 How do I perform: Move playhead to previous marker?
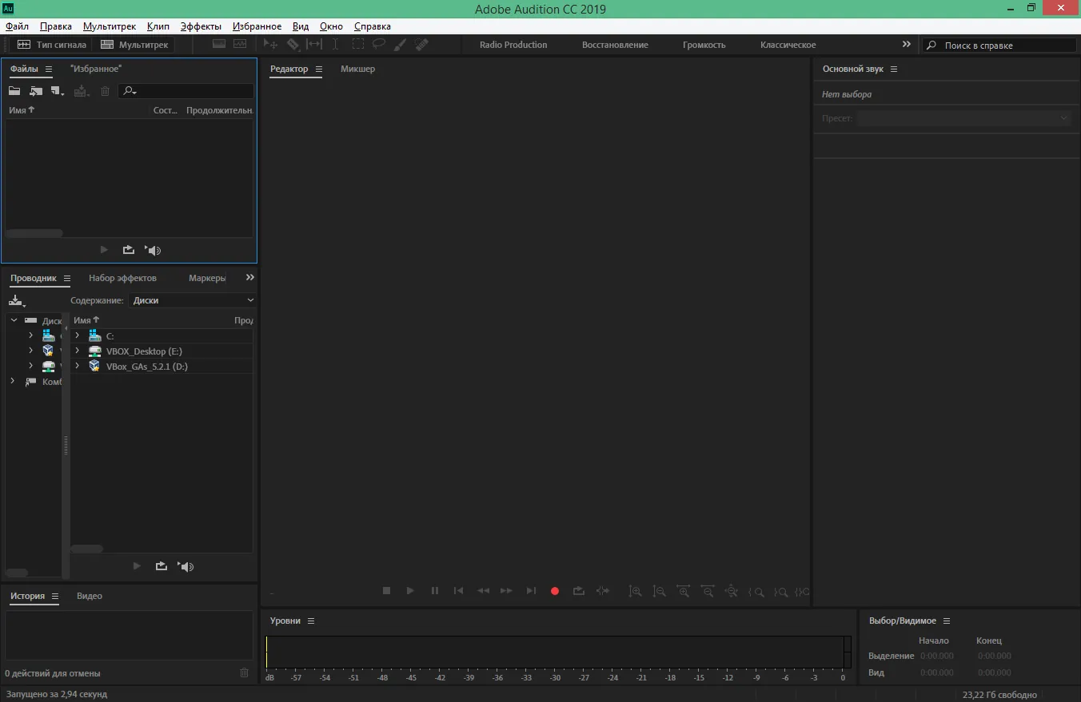tap(458, 591)
